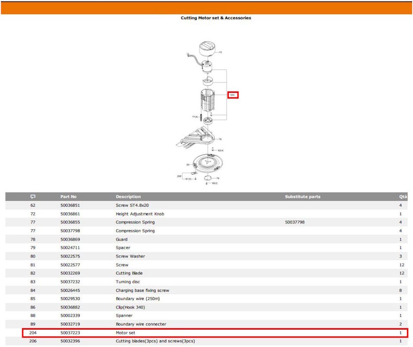Click part number 50032719
413x347 pixels.
pos(70,324)
